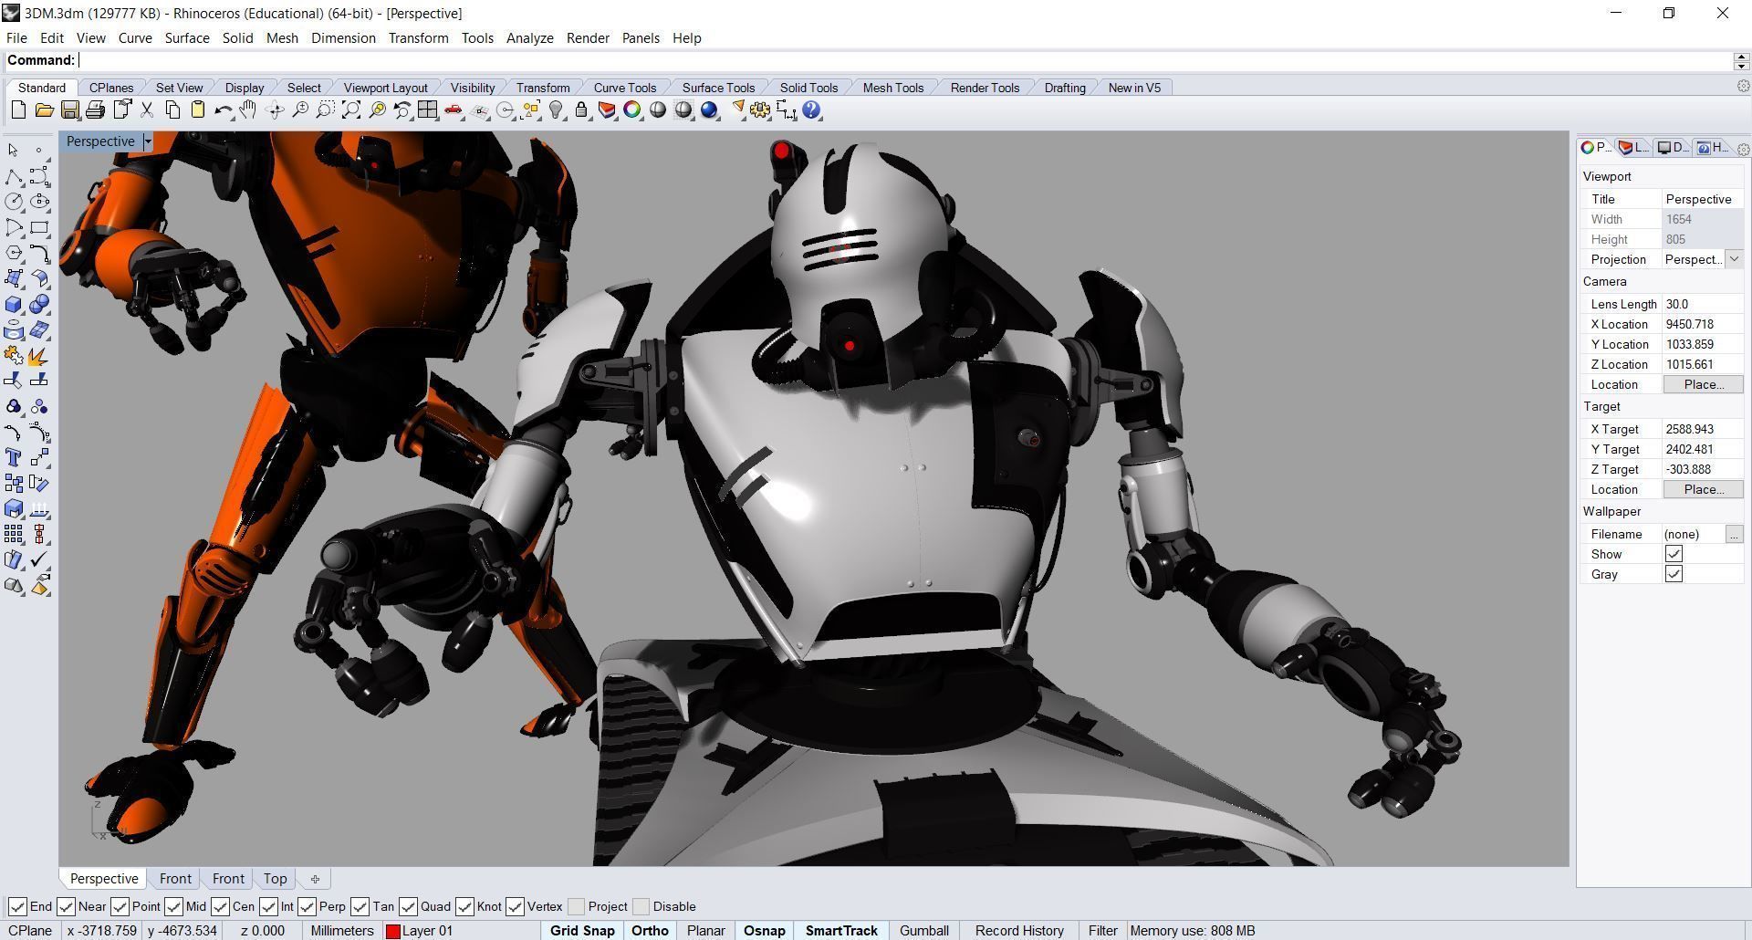The image size is (1752, 940).
Task: Toggle the Cen osnap checkbox
Action: 220,906
